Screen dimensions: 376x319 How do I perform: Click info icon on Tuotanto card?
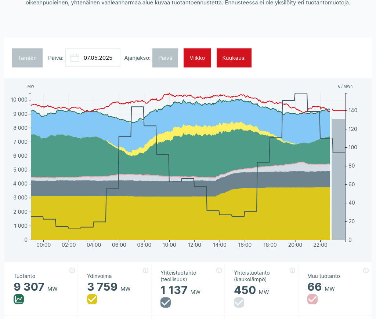coord(72,271)
